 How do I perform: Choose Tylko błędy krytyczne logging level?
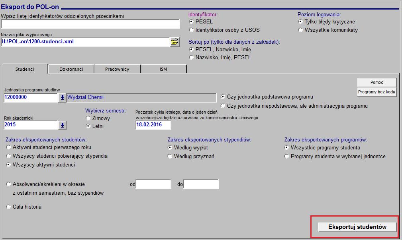click(x=300, y=22)
